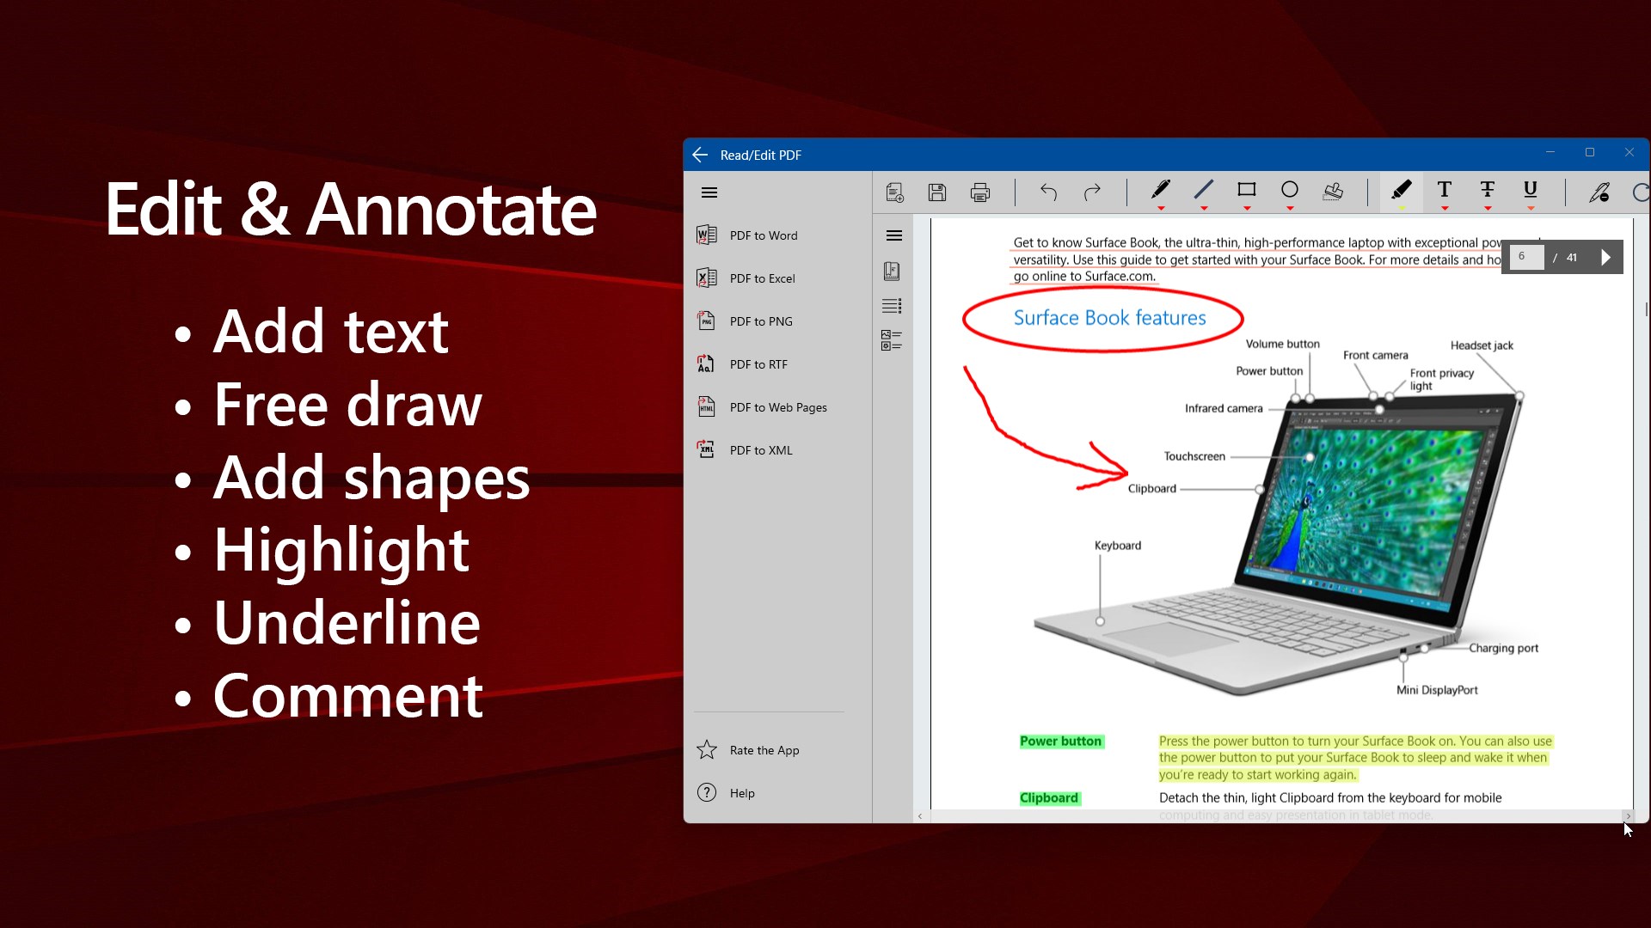Viewport: 1651px width, 928px height.
Task: Go to next page arrow
Action: tap(1605, 257)
